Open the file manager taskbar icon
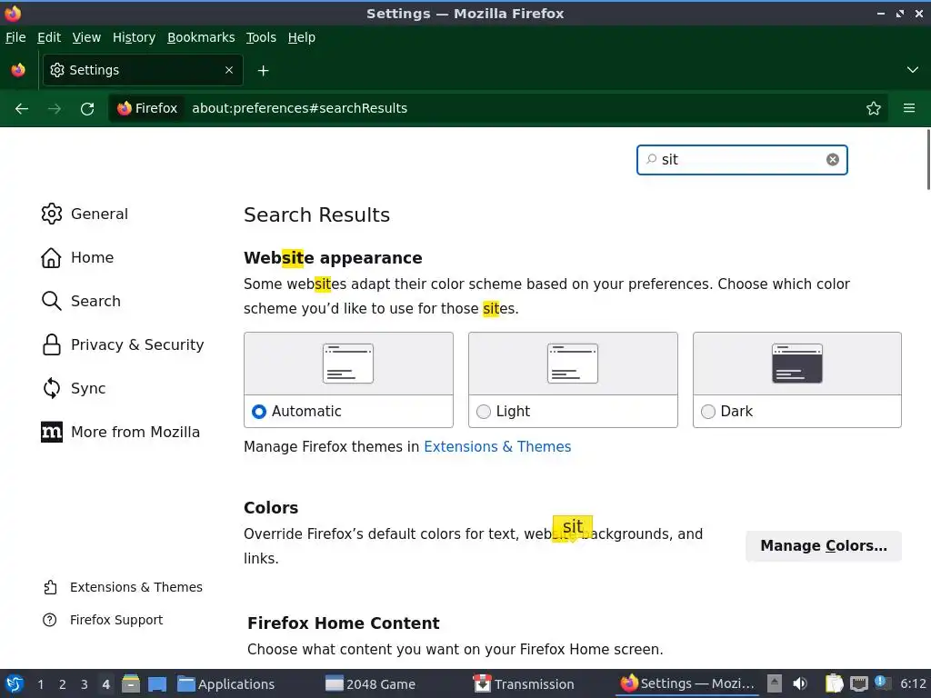The image size is (931, 698). tap(131, 683)
